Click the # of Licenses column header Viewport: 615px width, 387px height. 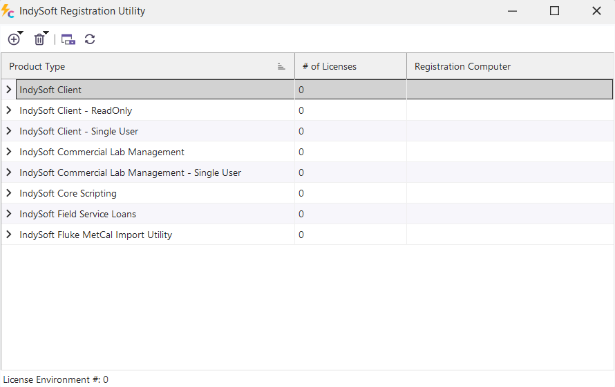[350, 66]
